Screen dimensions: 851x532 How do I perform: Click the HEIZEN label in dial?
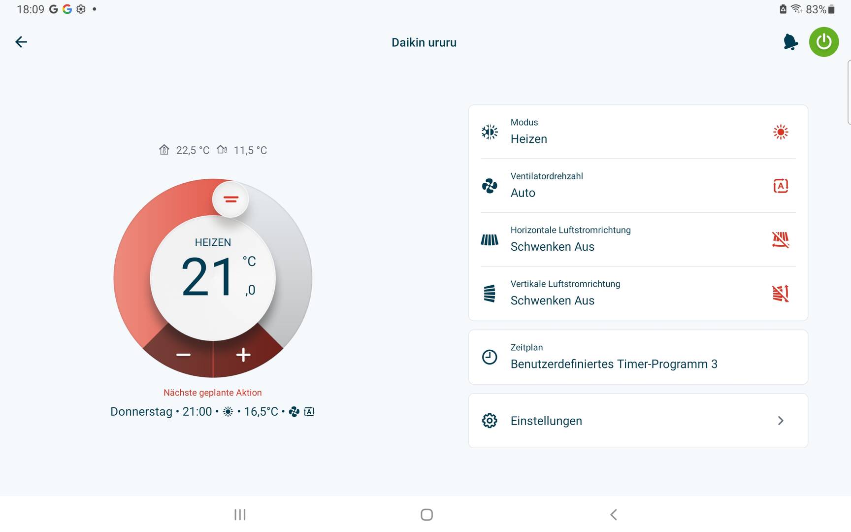click(x=213, y=242)
